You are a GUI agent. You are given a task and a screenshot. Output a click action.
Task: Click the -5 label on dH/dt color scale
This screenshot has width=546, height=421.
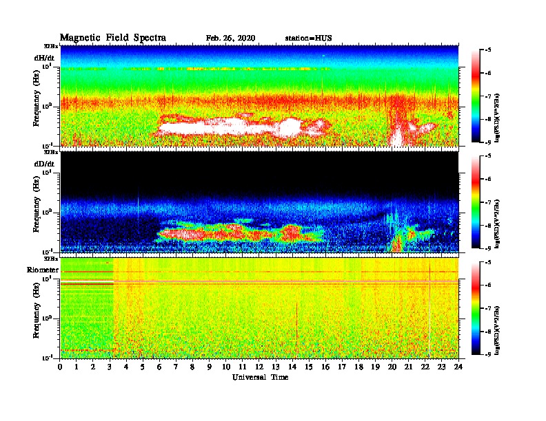coord(488,50)
